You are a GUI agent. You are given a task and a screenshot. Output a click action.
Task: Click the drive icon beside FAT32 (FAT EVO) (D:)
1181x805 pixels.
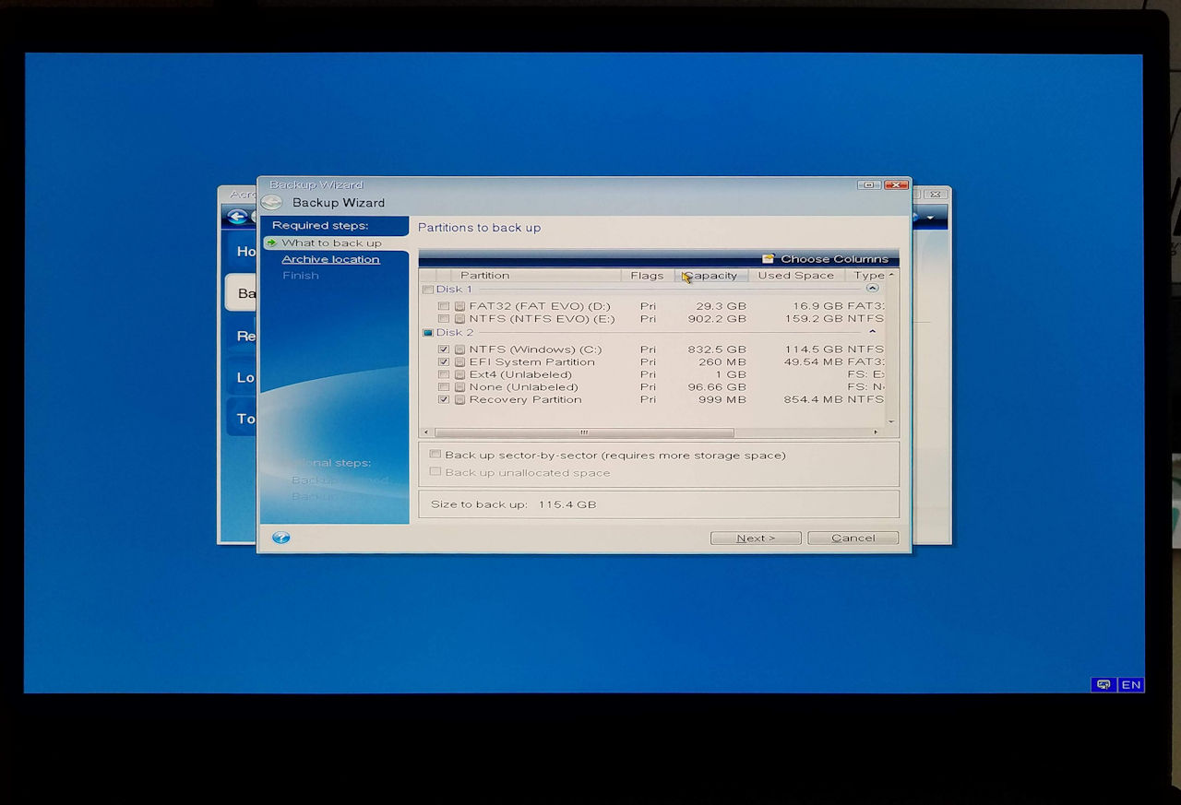[x=459, y=306]
